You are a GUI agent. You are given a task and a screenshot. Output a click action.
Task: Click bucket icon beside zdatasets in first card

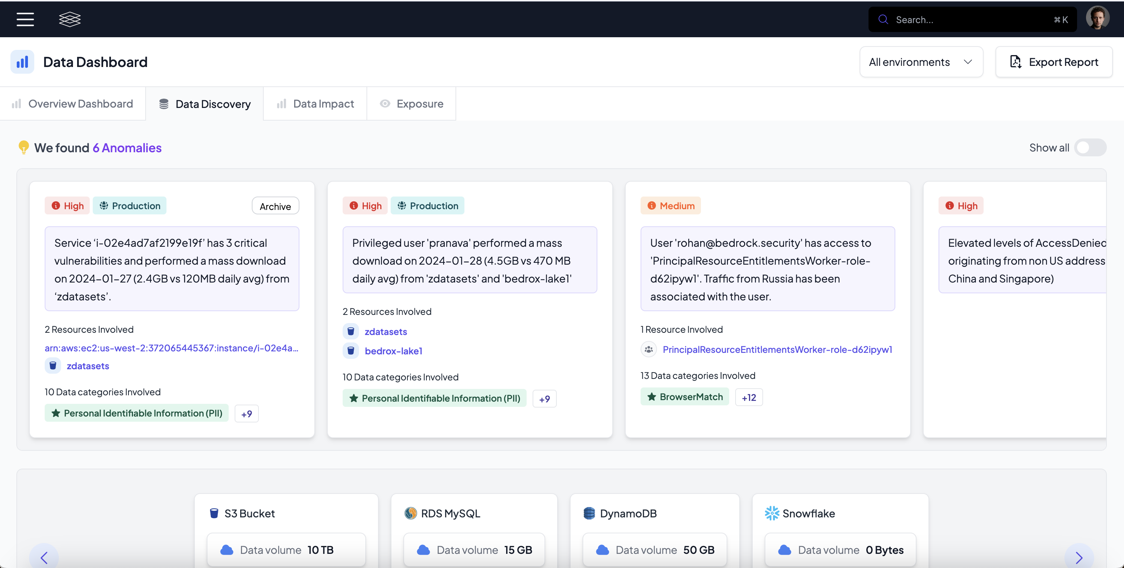(x=53, y=365)
